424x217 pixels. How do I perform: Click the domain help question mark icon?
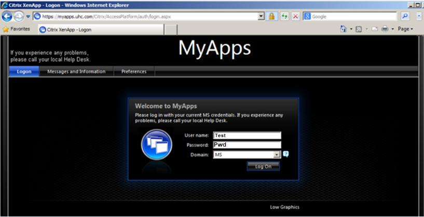[x=285, y=154]
